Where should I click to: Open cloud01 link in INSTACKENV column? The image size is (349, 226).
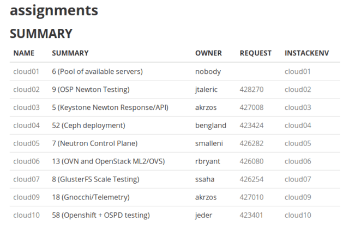pos(298,71)
